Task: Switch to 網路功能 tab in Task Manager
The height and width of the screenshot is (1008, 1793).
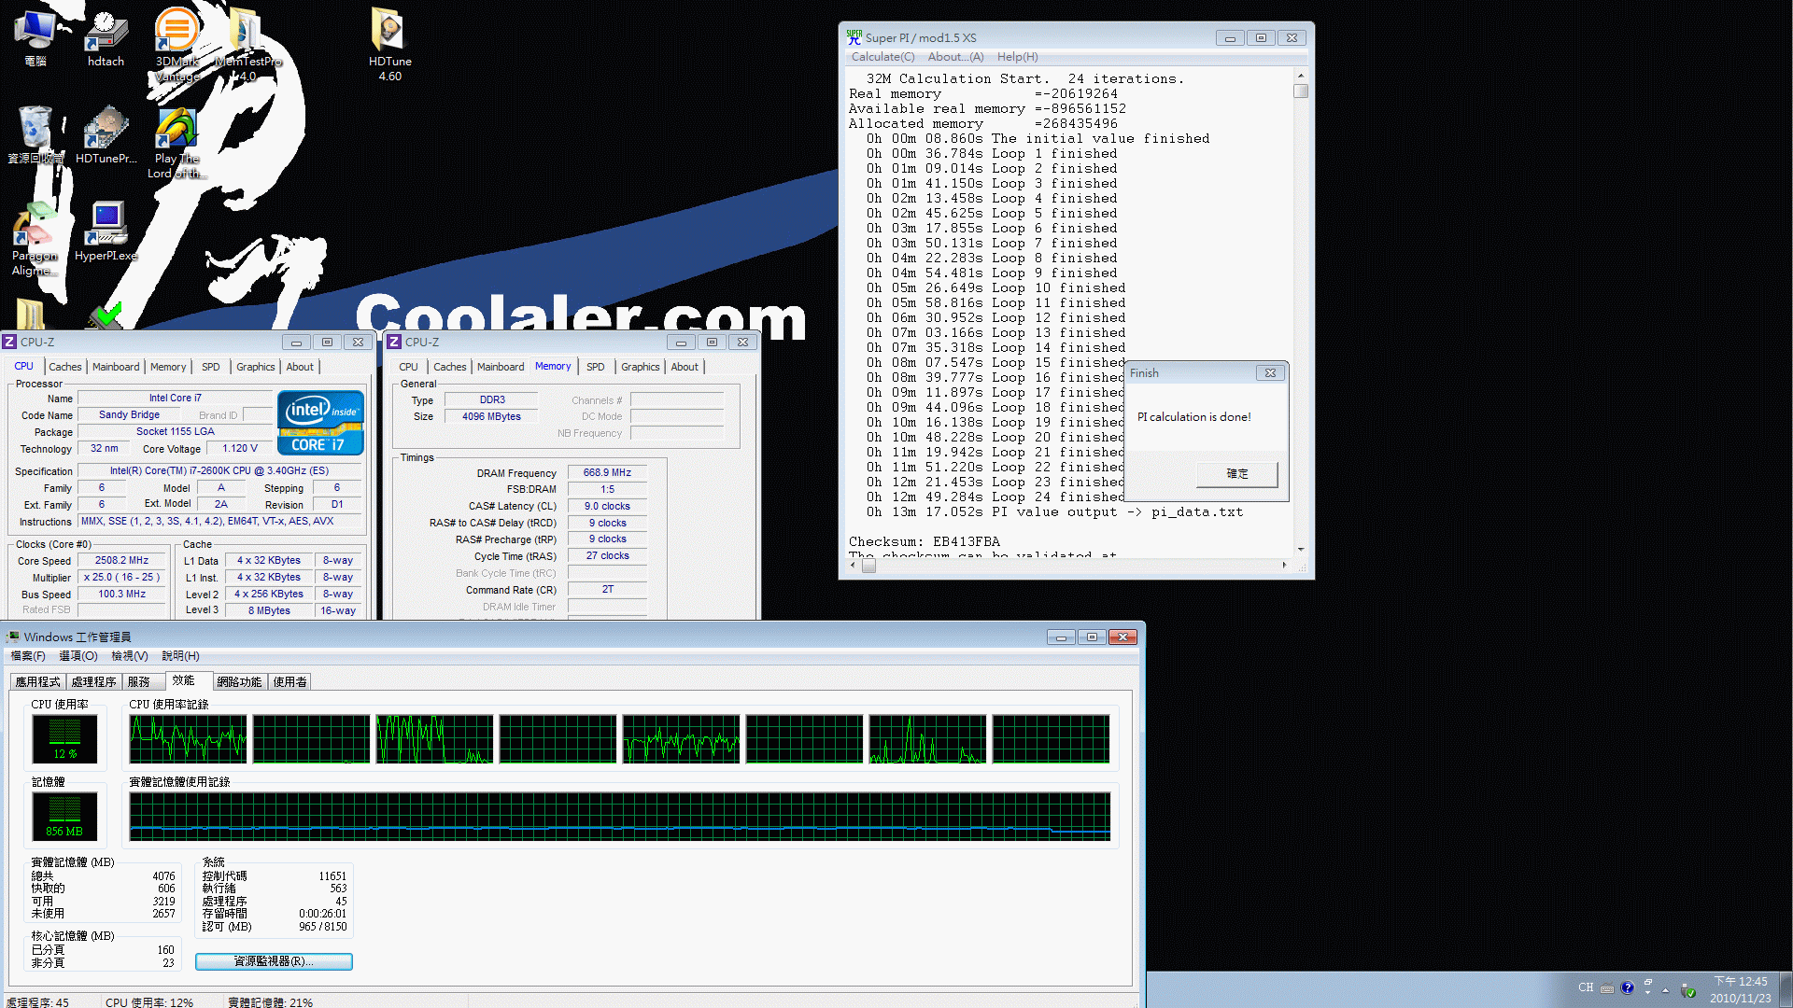Action: pyautogui.click(x=239, y=682)
